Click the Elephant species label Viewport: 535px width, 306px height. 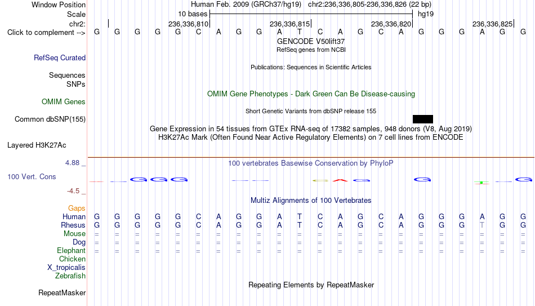pyautogui.click(x=72, y=251)
